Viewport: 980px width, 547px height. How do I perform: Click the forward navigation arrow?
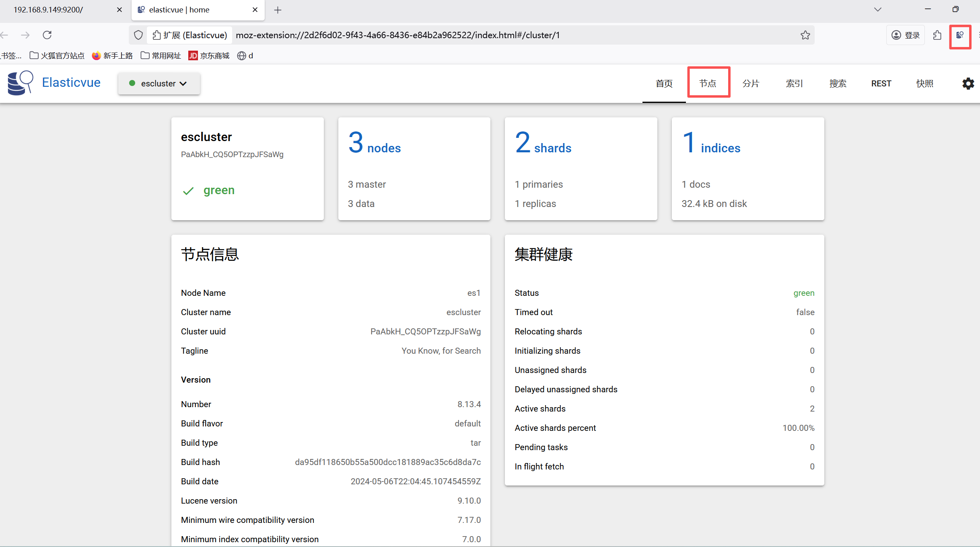(x=25, y=35)
